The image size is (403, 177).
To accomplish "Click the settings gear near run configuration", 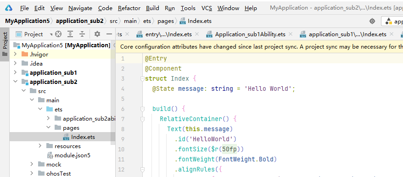I will pyautogui.click(x=372, y=21).
